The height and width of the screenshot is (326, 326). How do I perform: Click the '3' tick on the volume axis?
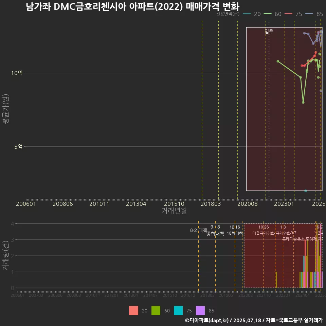[x=13, y=240]
